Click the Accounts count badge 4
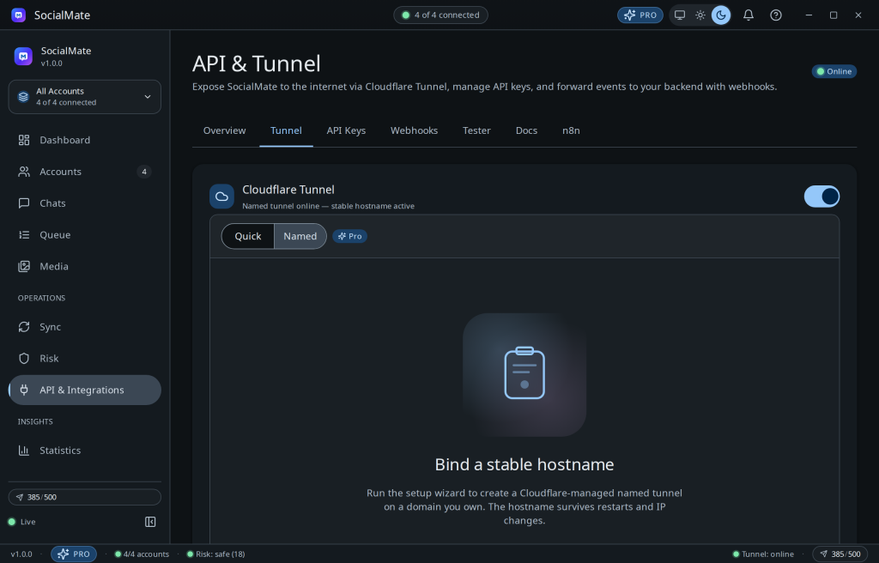The width and height of the screenshot is (879, 563). click(x=144, y=172)
